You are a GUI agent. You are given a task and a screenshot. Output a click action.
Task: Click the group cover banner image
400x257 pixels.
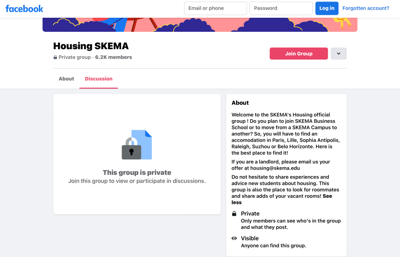(200, 25)
